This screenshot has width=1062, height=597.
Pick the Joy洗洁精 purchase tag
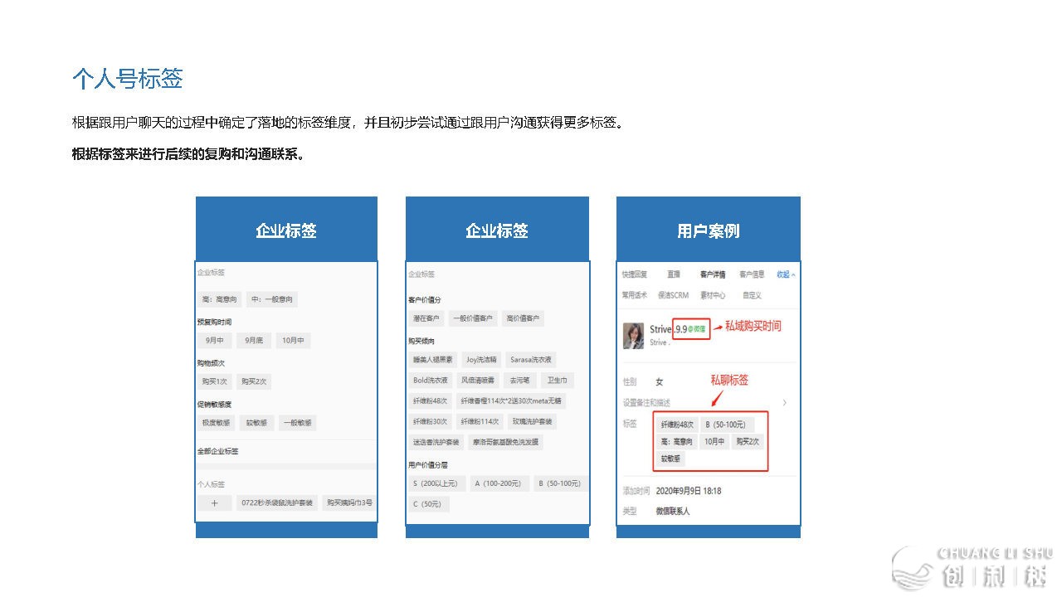click(481, 360)
